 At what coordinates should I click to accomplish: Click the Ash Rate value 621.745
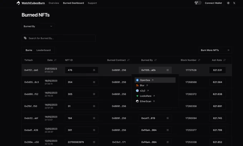point(217,118)
